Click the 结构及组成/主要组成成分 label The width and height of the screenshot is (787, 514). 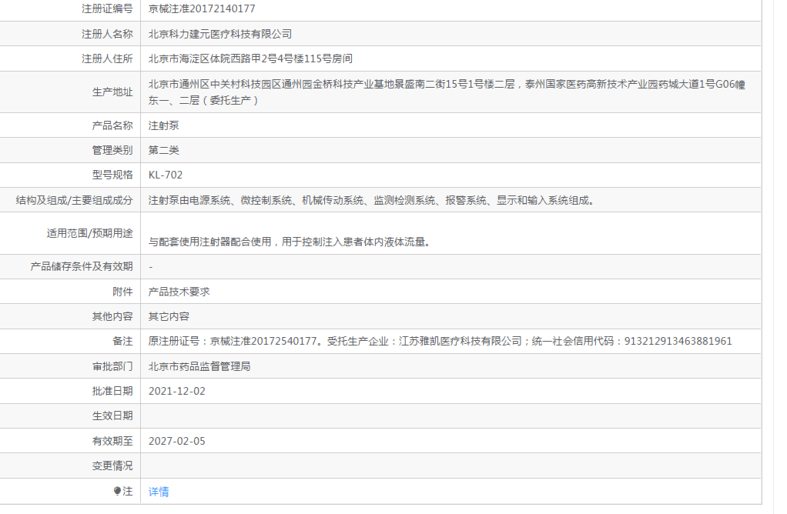click(x=74, y=201)
